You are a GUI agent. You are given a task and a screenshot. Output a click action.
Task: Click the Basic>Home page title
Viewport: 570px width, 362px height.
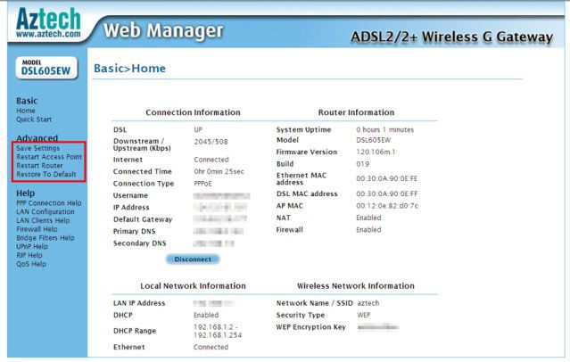click(129, 69)
